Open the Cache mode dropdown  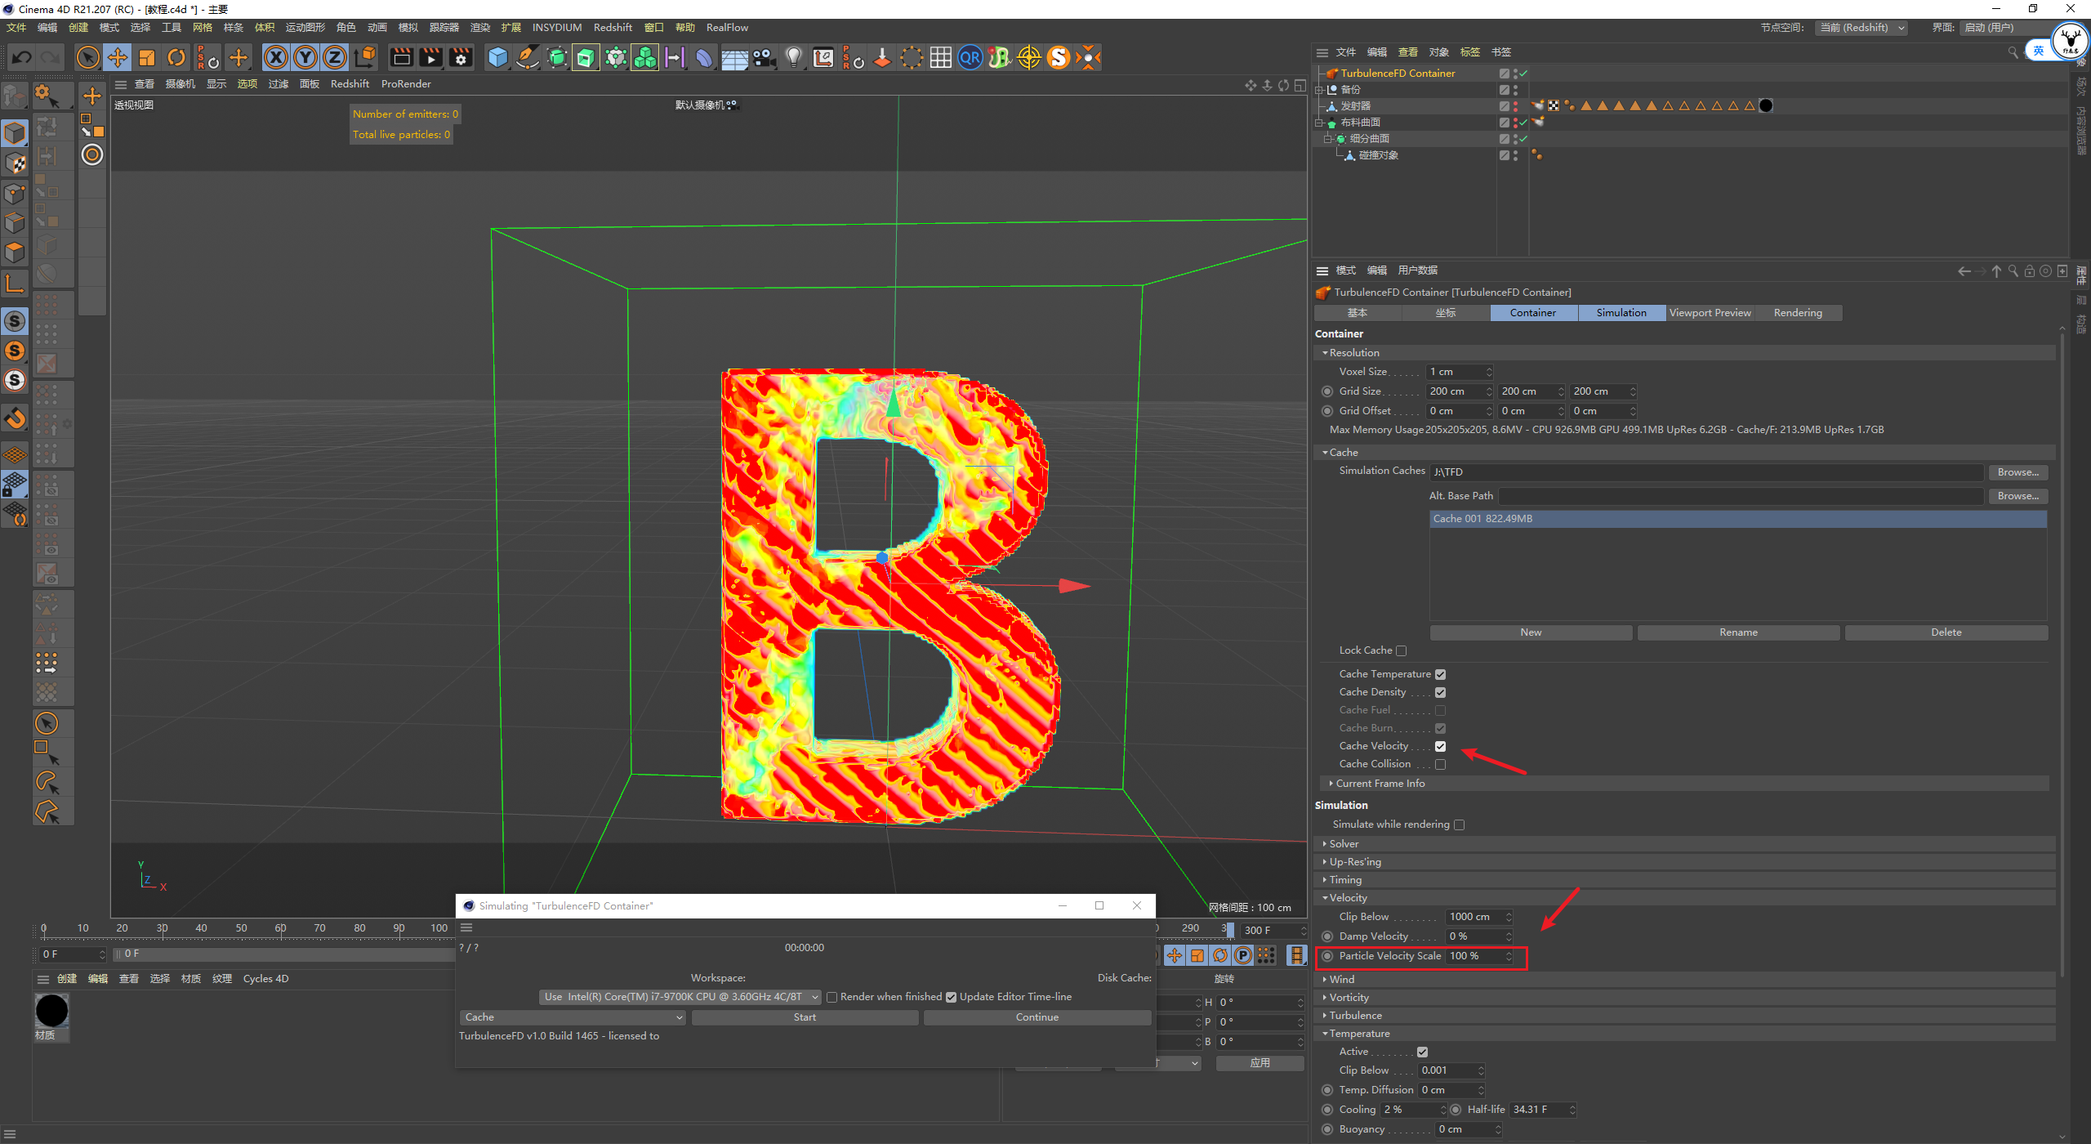[573, 1017]
